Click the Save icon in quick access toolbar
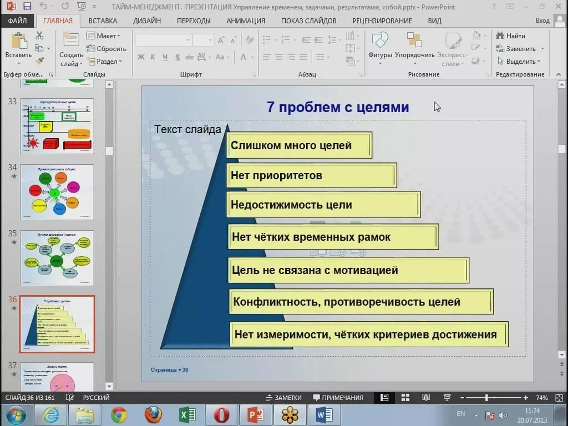This screenshot has width=568, height=426. click(27, 6)
